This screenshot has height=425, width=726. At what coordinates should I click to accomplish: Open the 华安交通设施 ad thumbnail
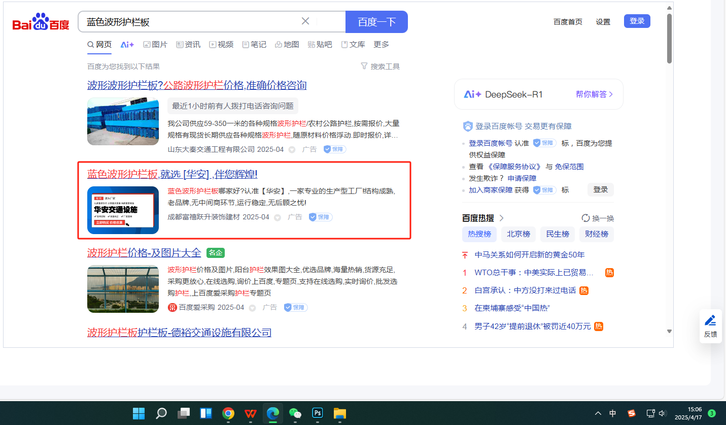tap(123, 210)
